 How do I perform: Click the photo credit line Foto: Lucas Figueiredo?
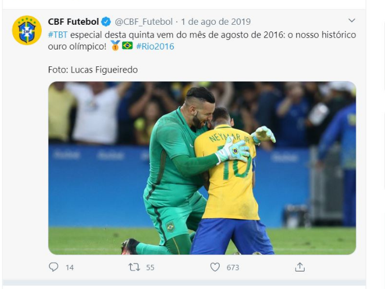coord(93,70)
